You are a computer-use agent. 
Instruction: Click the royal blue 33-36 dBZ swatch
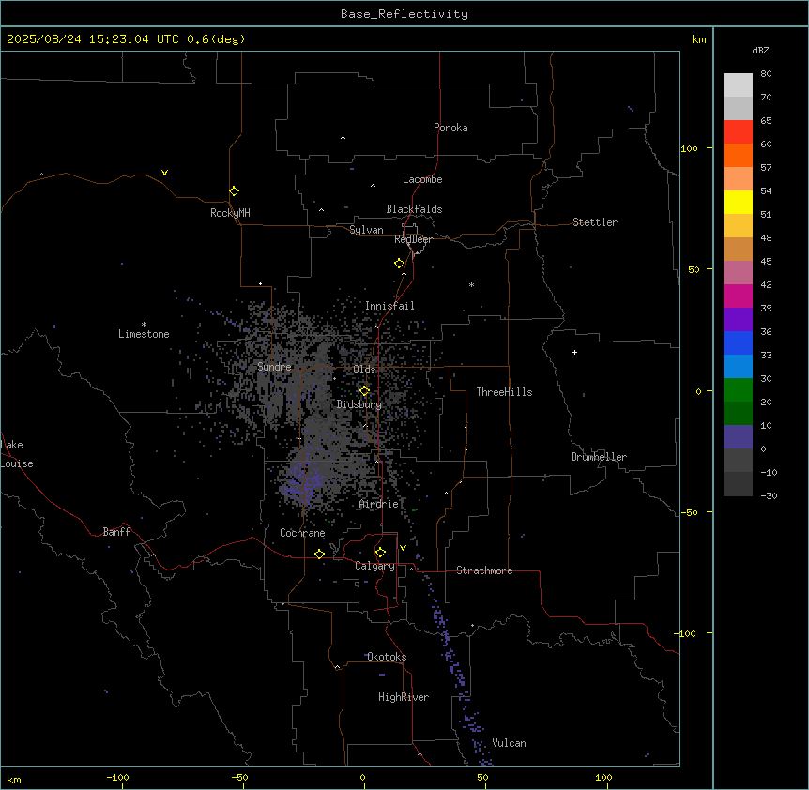point(738,343)
